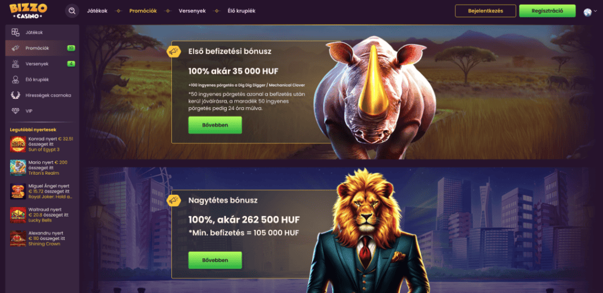The width and height of the screenshot is (603, 293).
Task: Open Versenyek in the top navigation
Action: tap(193, 11)
